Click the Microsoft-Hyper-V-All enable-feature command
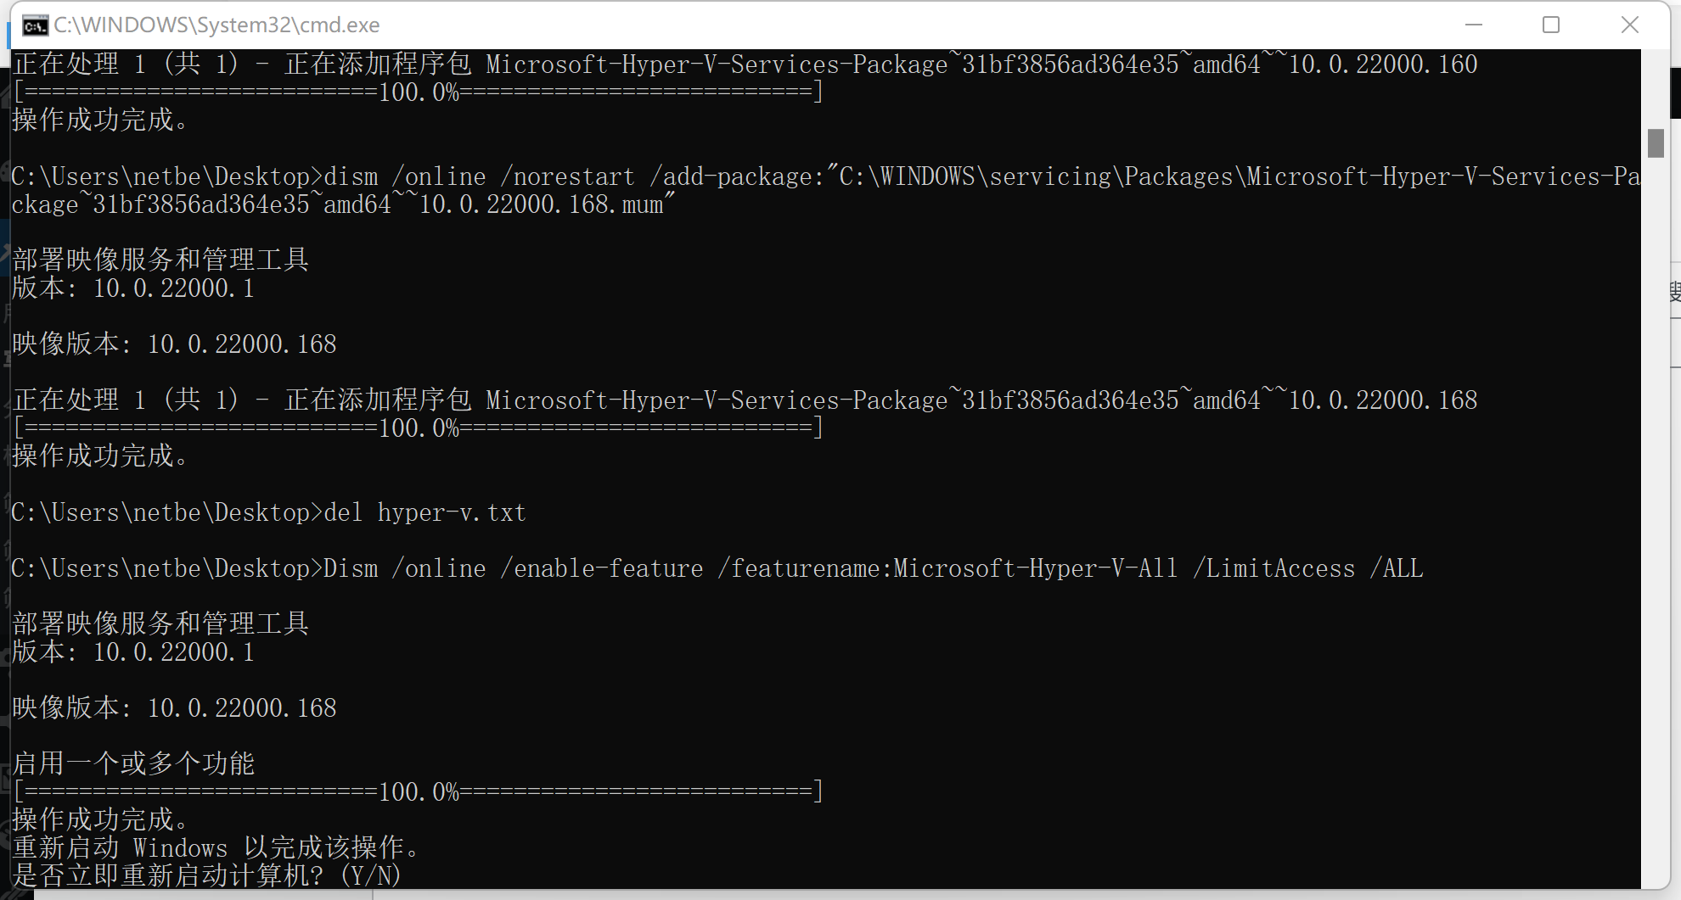 (x=717, y=568)
